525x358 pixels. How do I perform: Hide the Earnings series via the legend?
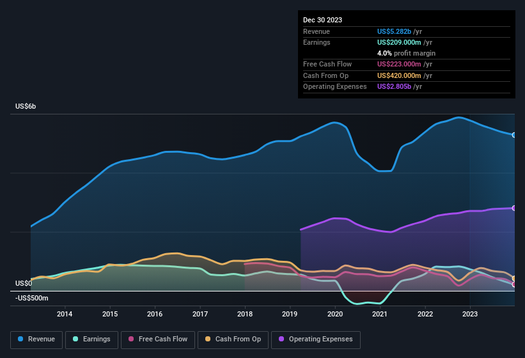pyautogui.click(x=92, y=339)
